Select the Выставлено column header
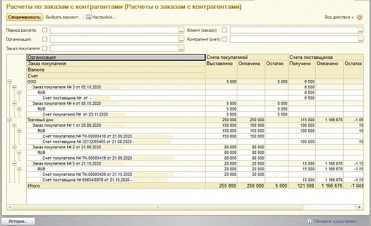 pyautogui.click(x=221, y=70)
